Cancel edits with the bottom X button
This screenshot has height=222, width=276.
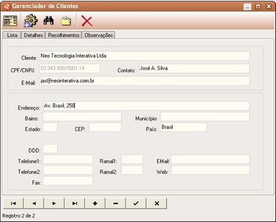(x=157, y=203)
